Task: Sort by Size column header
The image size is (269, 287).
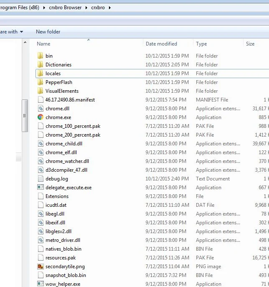Action: click(250, 44)
